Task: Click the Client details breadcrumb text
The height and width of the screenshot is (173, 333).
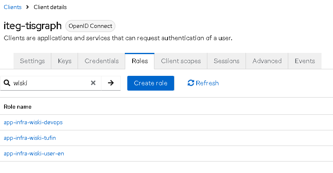Action: coord(50,7)
